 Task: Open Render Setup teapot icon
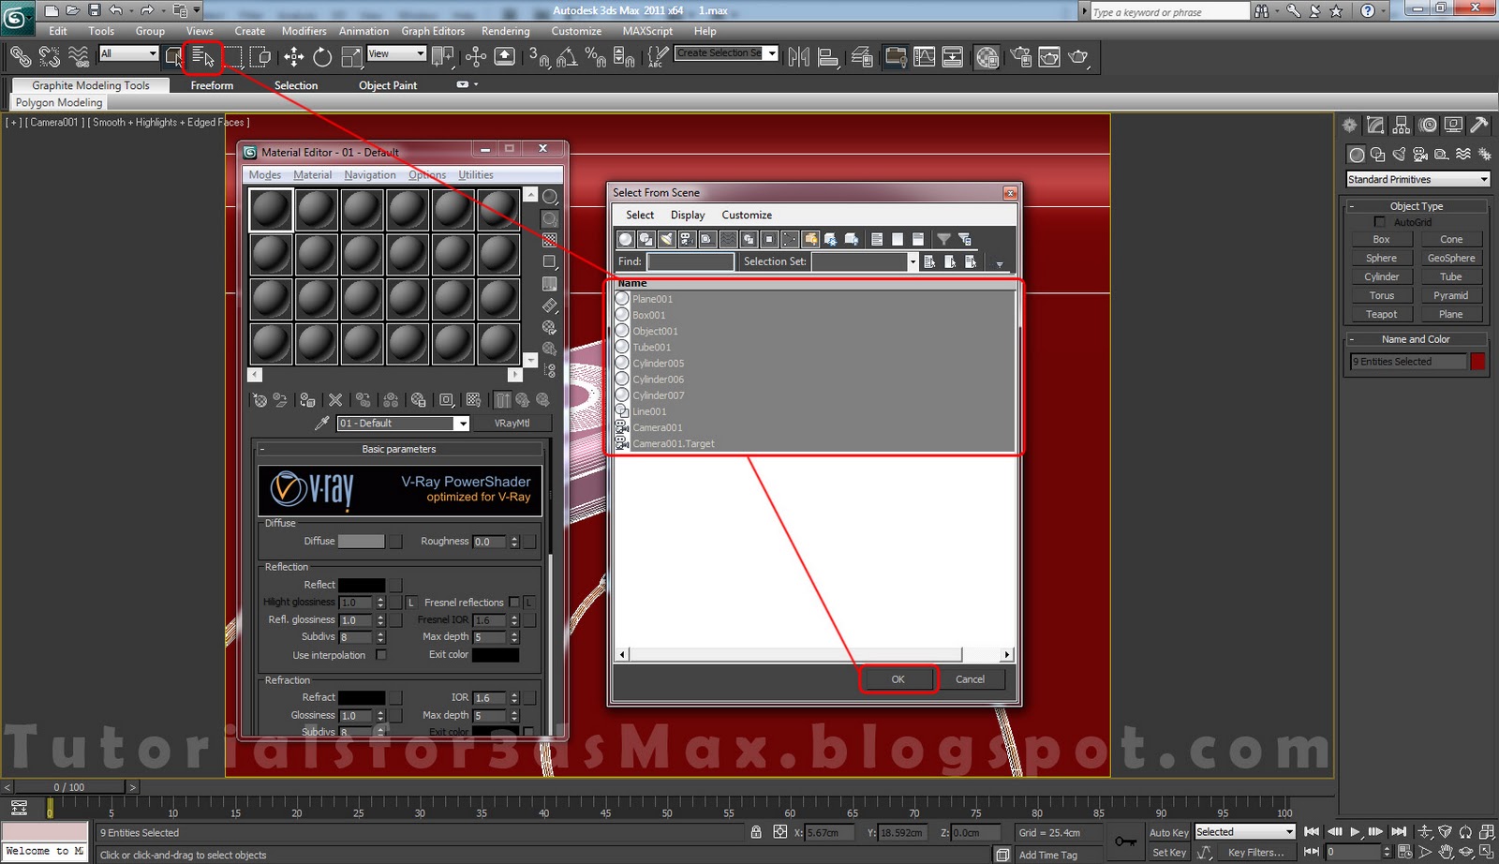click(x=1020, y=57)
